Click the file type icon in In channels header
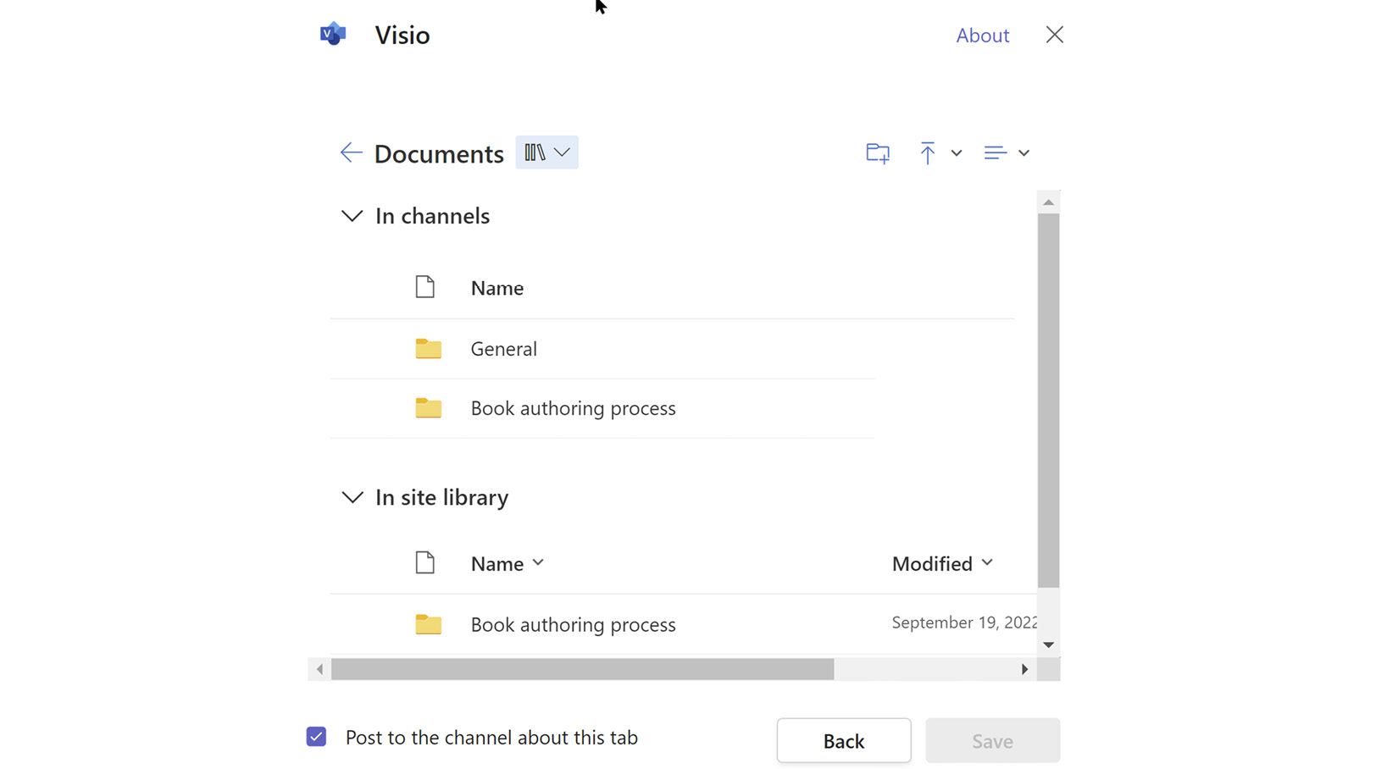1398x769 pixels. click(x=425, y=287)
